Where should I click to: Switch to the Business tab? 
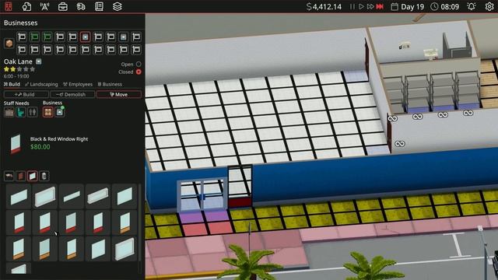[x=110, y=85]
